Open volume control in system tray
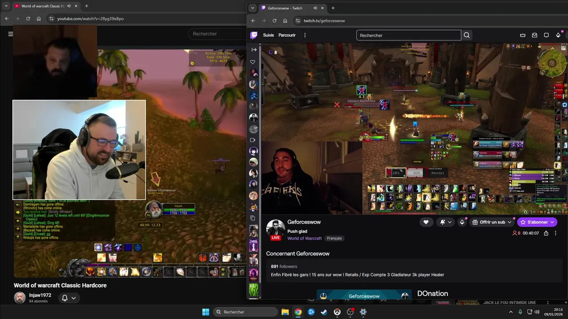This screenshot has height=319, width=568. tap(537, 312)
